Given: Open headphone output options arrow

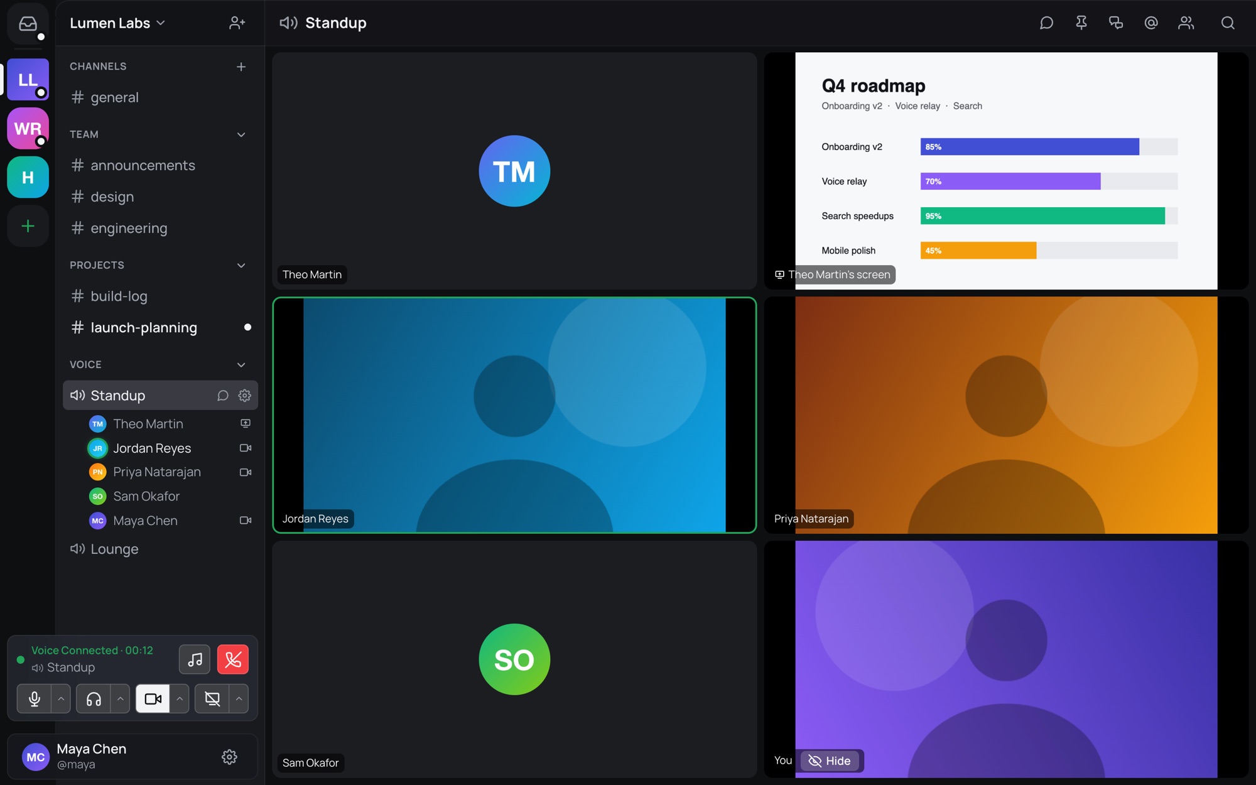Looking at the screenshot, I should 120,699.
